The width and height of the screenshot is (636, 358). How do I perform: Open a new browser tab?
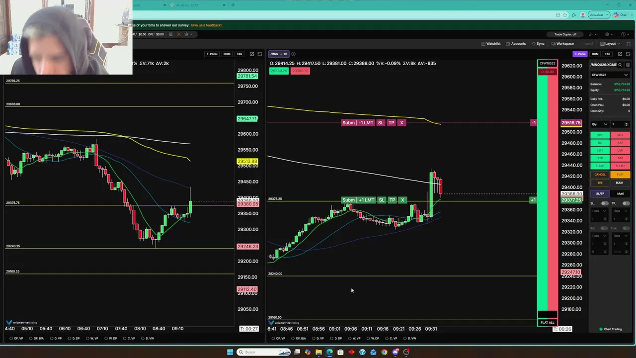coord(233,5)
